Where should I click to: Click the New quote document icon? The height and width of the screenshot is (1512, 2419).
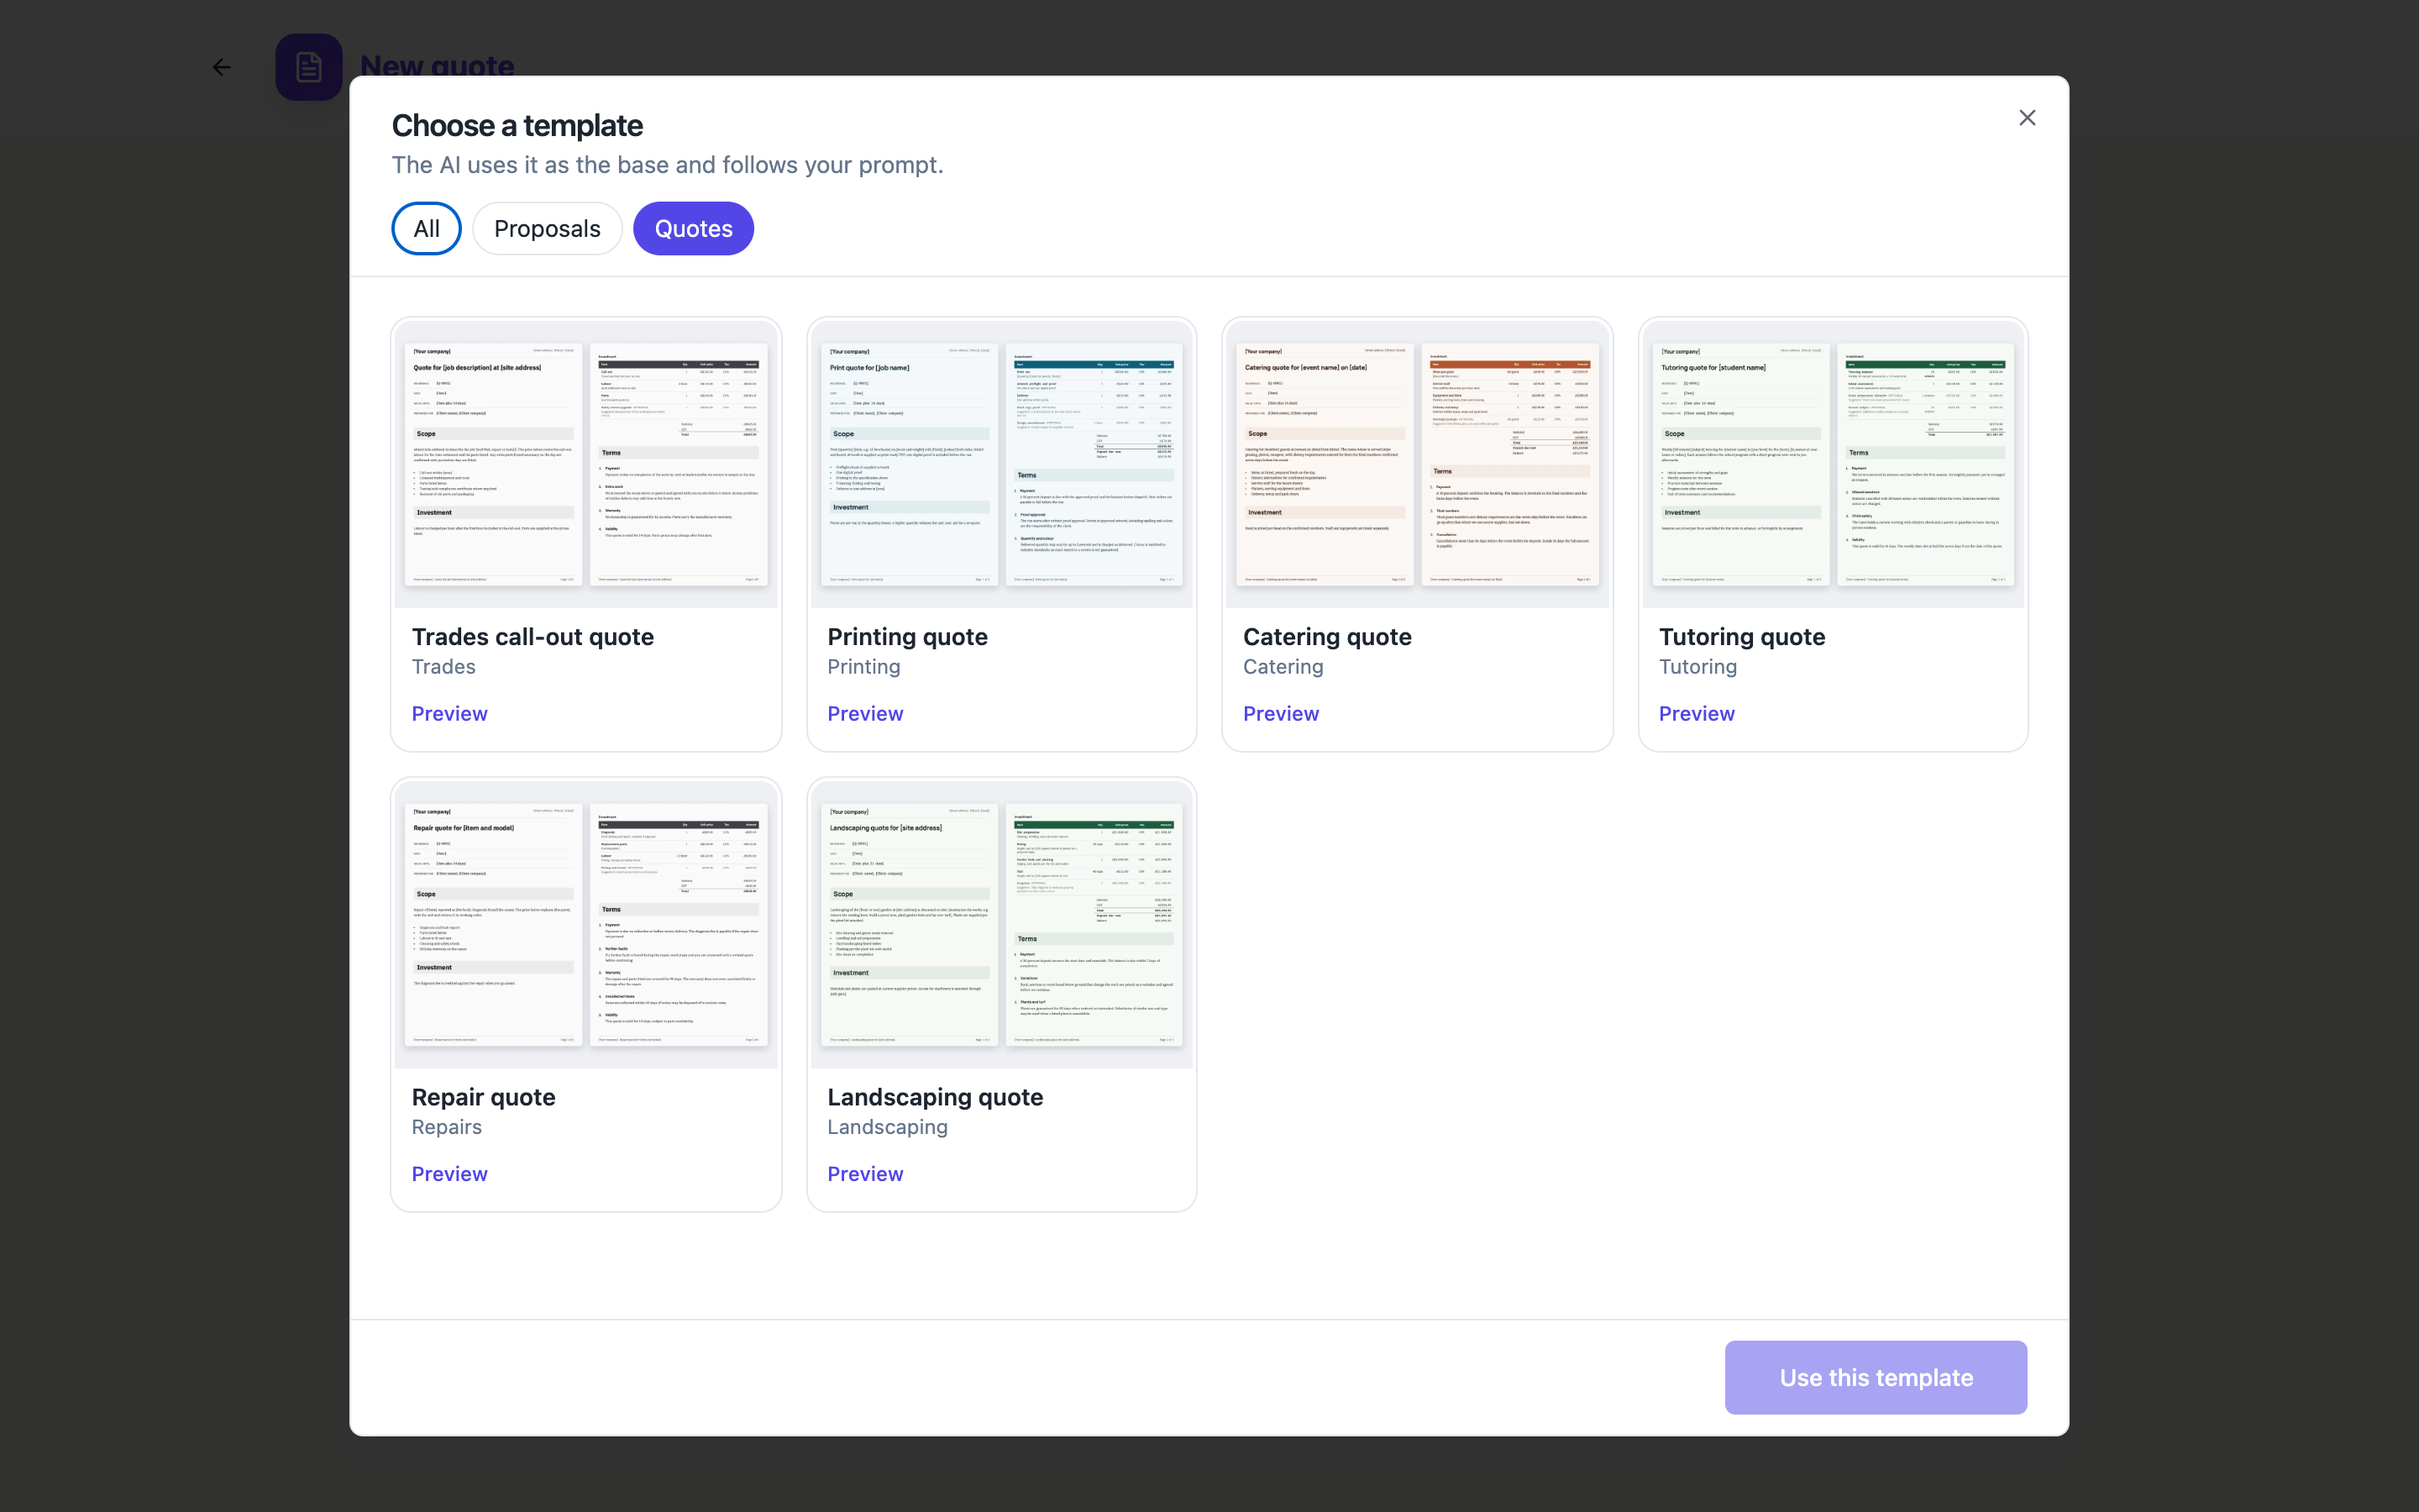[309, 67]
